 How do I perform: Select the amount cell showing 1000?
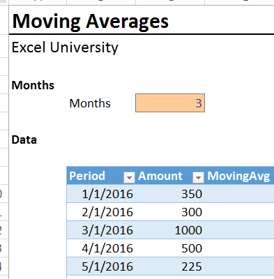pos(170,230)
